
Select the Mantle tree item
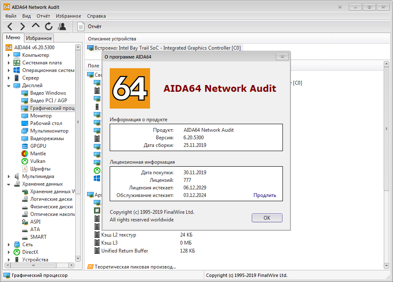(38, 154)
